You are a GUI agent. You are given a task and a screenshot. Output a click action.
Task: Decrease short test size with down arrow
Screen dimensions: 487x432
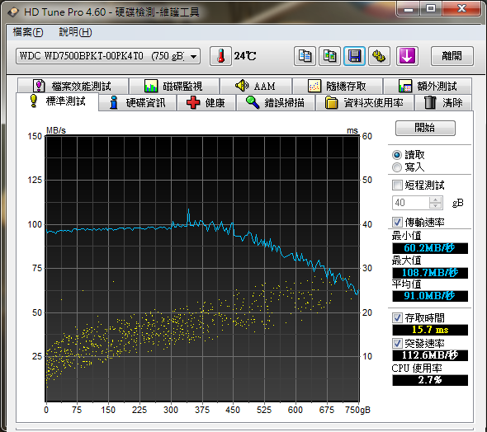click(x=436, y=206)
